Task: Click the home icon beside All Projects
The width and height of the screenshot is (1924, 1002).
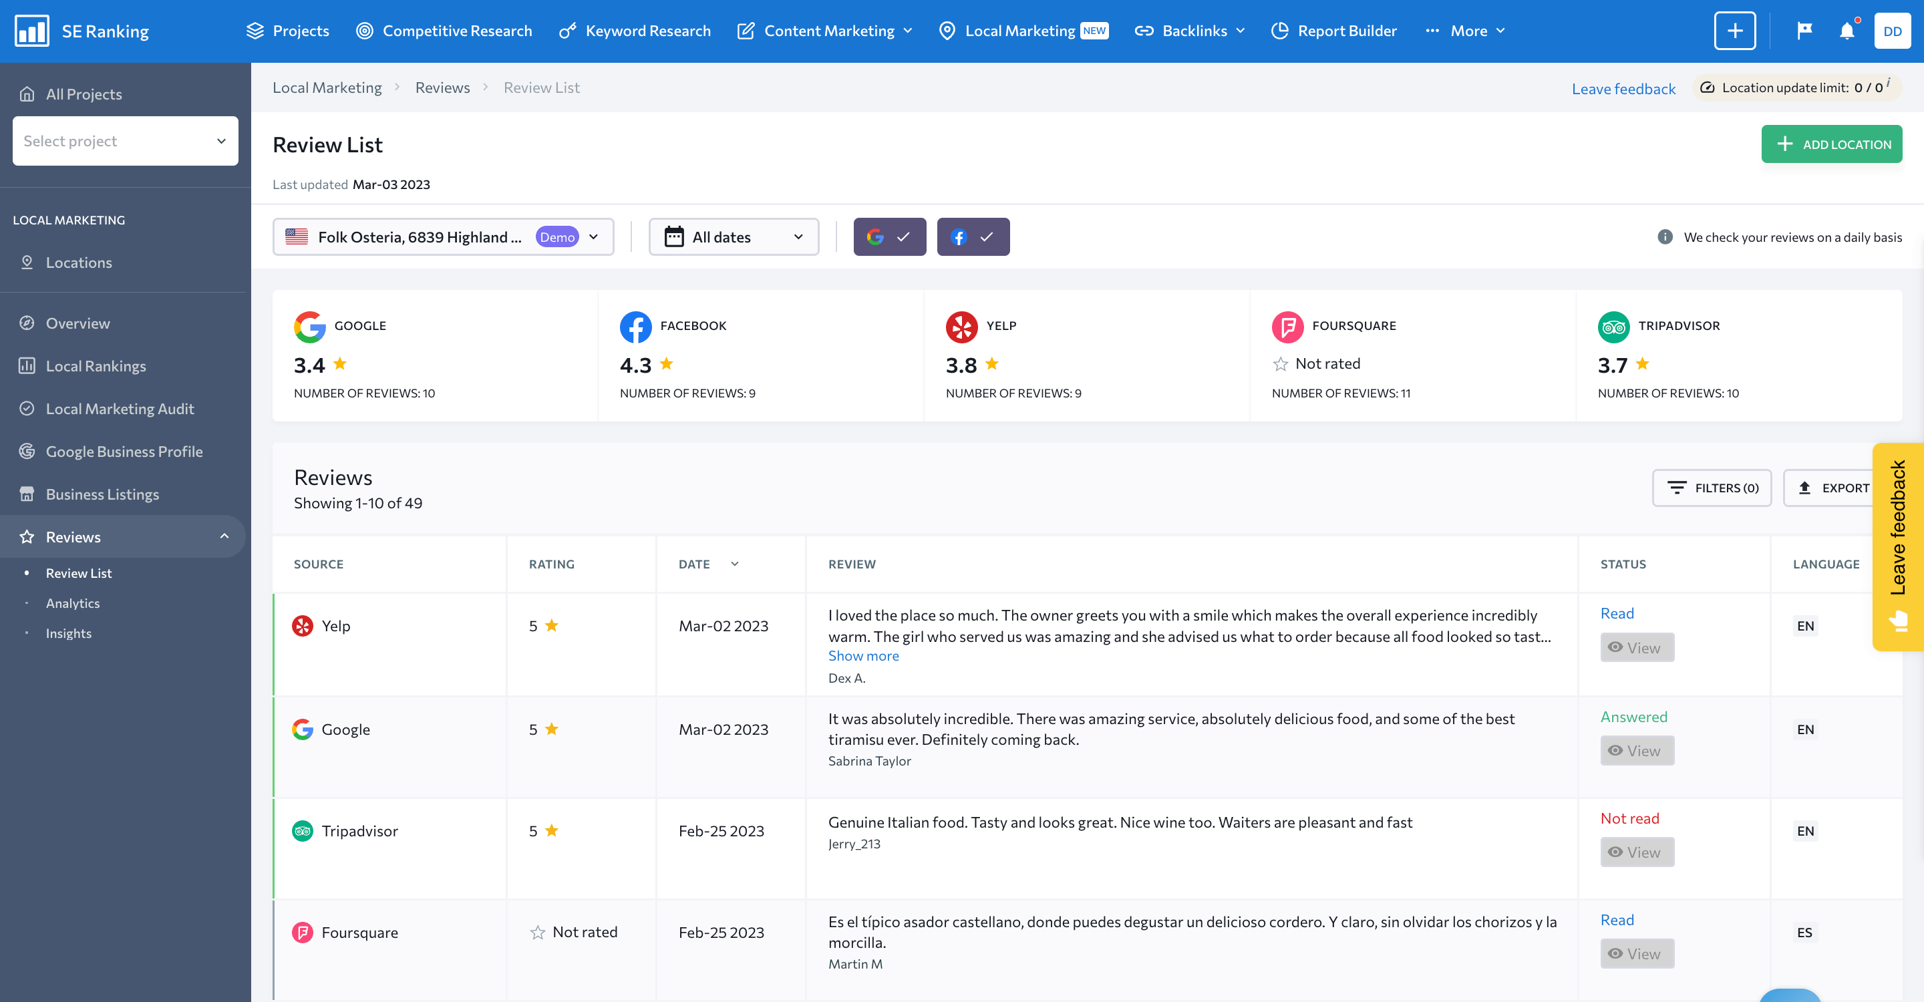Action: (27, 94)
